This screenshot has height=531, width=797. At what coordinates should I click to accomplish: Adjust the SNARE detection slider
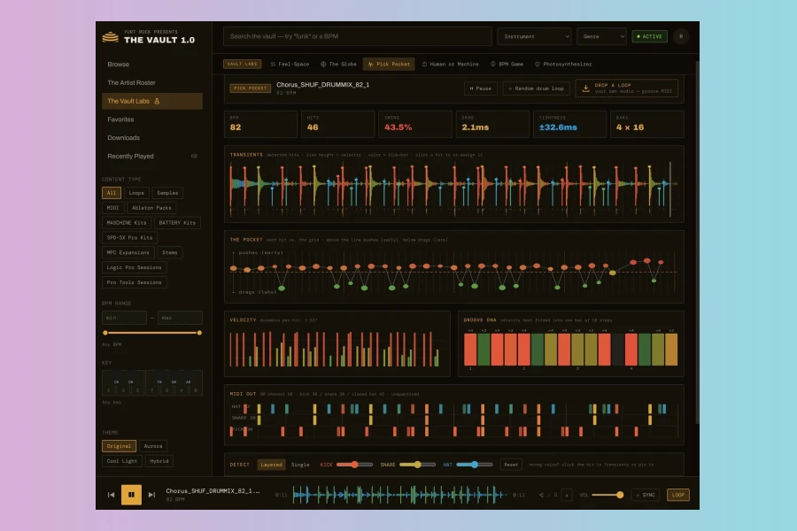coord(417,465)
